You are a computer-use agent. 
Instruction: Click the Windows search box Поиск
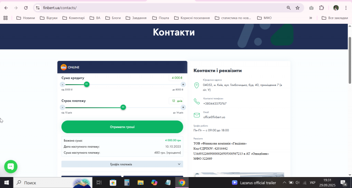pos(53,183)
